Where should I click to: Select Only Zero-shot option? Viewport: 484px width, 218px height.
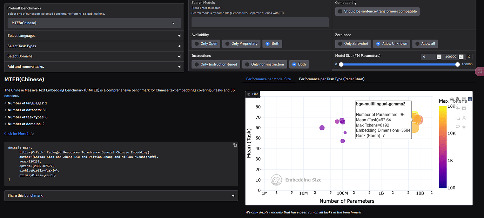[353, 44]
